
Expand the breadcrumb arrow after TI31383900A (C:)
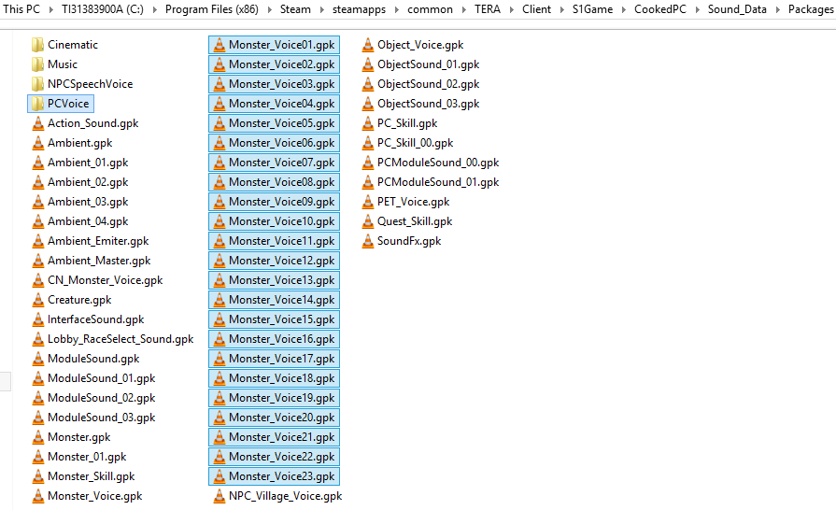click(155, 9)
